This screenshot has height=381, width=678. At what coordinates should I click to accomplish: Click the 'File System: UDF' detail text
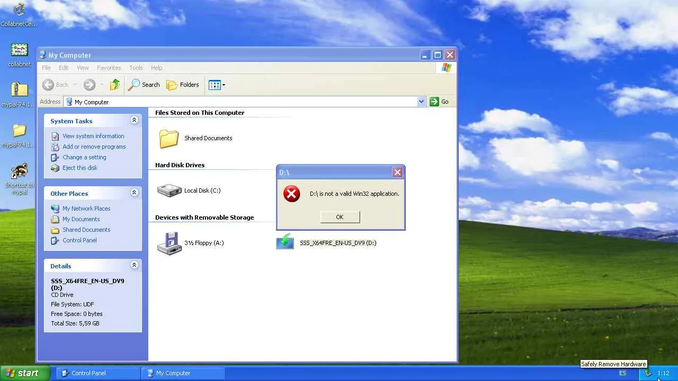[x=72, y=304]
